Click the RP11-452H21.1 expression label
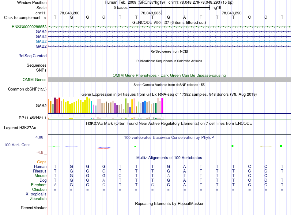291x215 pixels. pos(32,118)
